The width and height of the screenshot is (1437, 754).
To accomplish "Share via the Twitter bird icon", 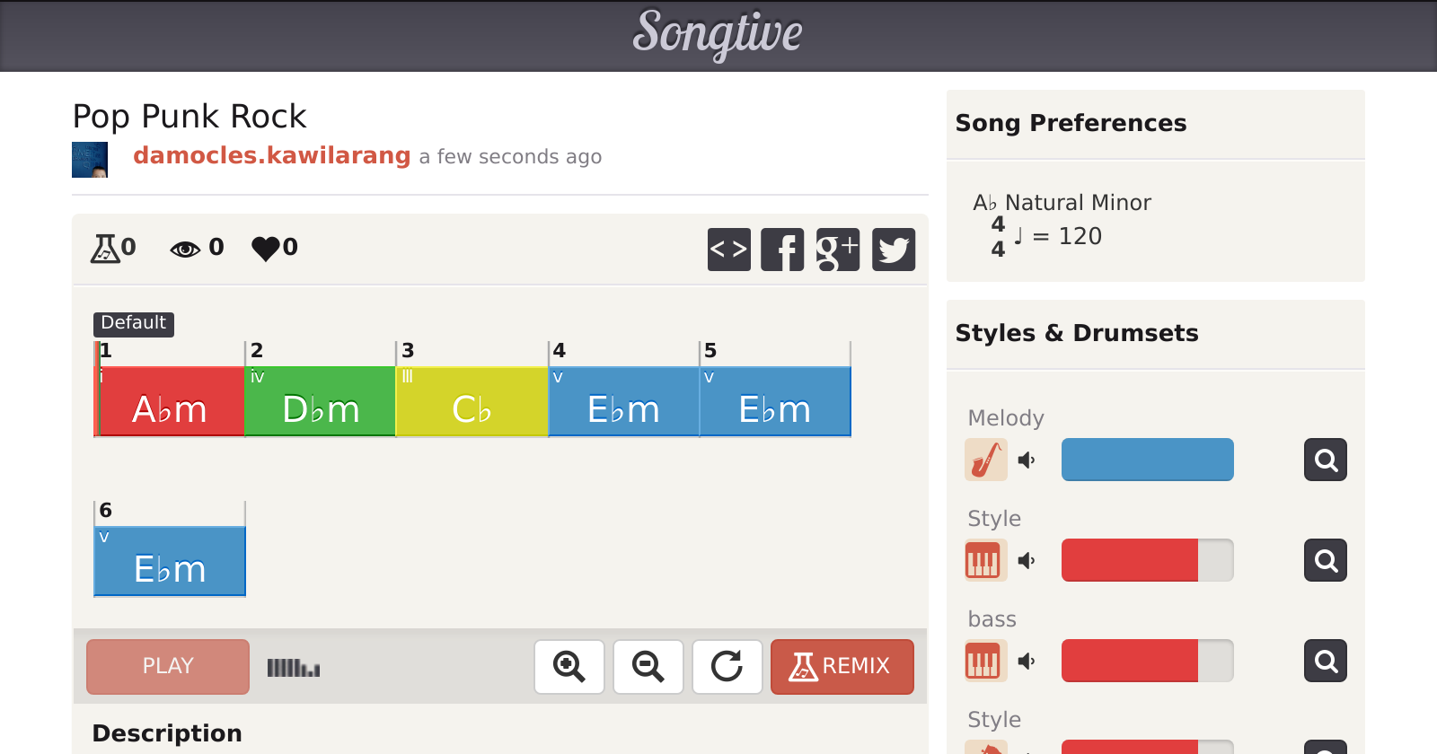I will (894, 249).
